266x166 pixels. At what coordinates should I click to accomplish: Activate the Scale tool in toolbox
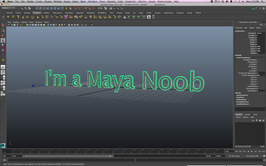pyautogui.click(x=3, y=51)
